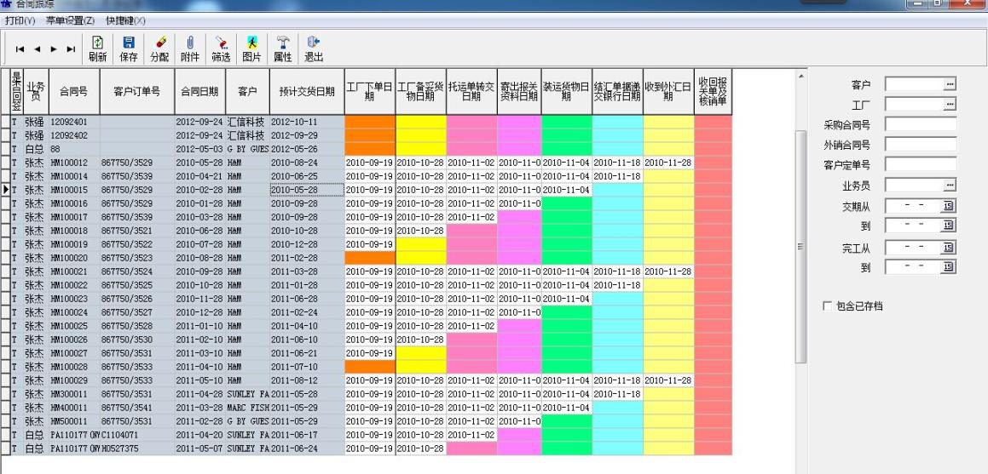988x474 pixels.
Task: Click the 刷新 refresh toolbar icon
Action: [x=98, y=49]
